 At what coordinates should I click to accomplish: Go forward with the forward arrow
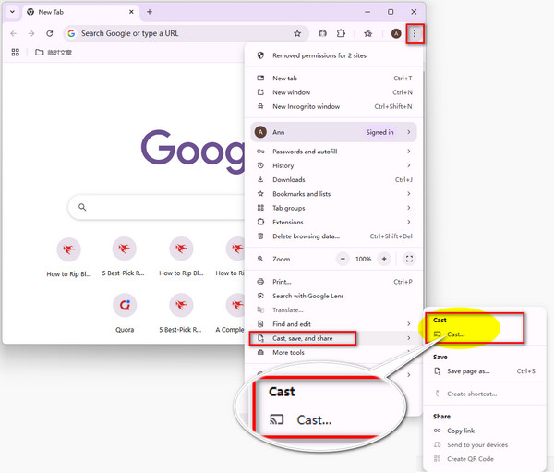point(31,33)
